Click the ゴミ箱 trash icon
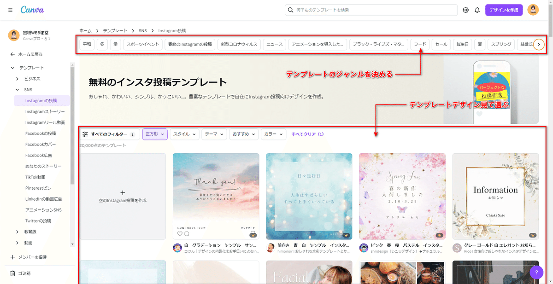This screenshot has width=553, height=284. [12, 273]
